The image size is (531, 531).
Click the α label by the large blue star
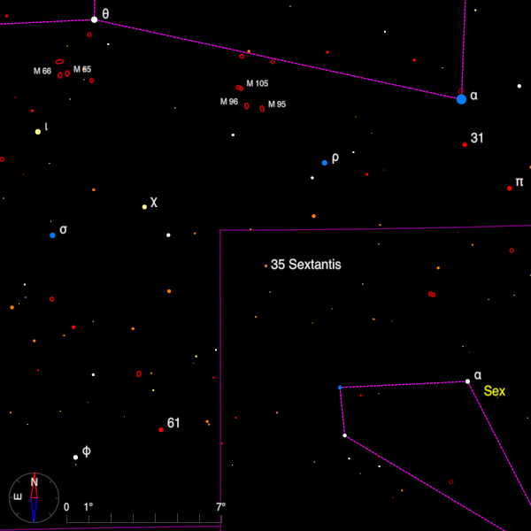[x=473, y=96]
